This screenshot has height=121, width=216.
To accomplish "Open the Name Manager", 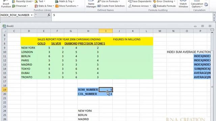I will (x=91, y=4).
